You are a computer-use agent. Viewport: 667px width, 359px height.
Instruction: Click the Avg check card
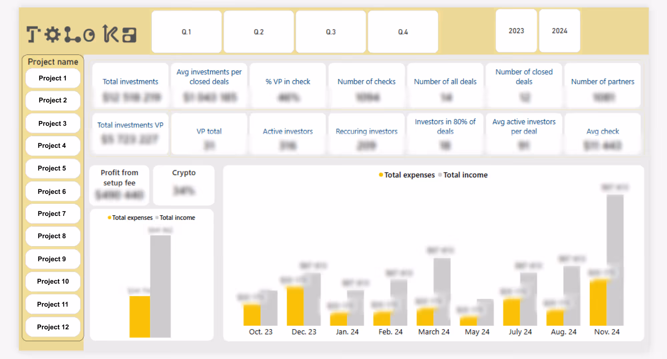coord(602,134)
